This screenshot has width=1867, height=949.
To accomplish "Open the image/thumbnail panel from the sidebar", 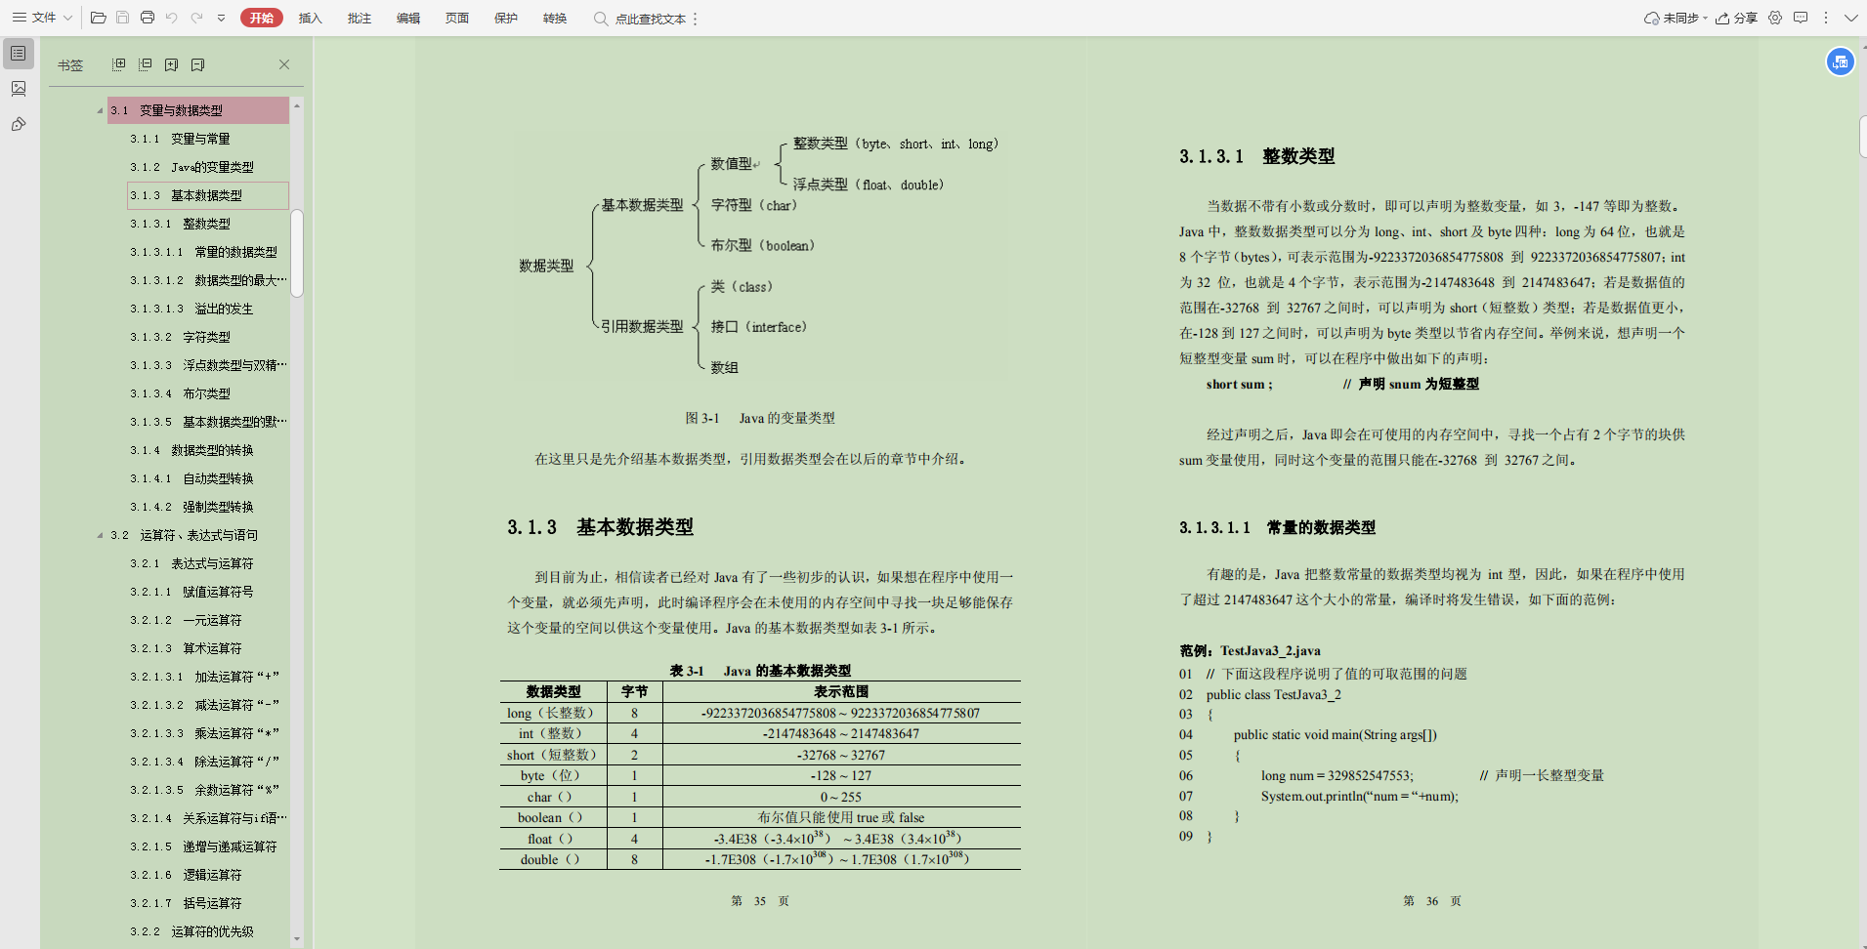I will click(x=18, y=88).
